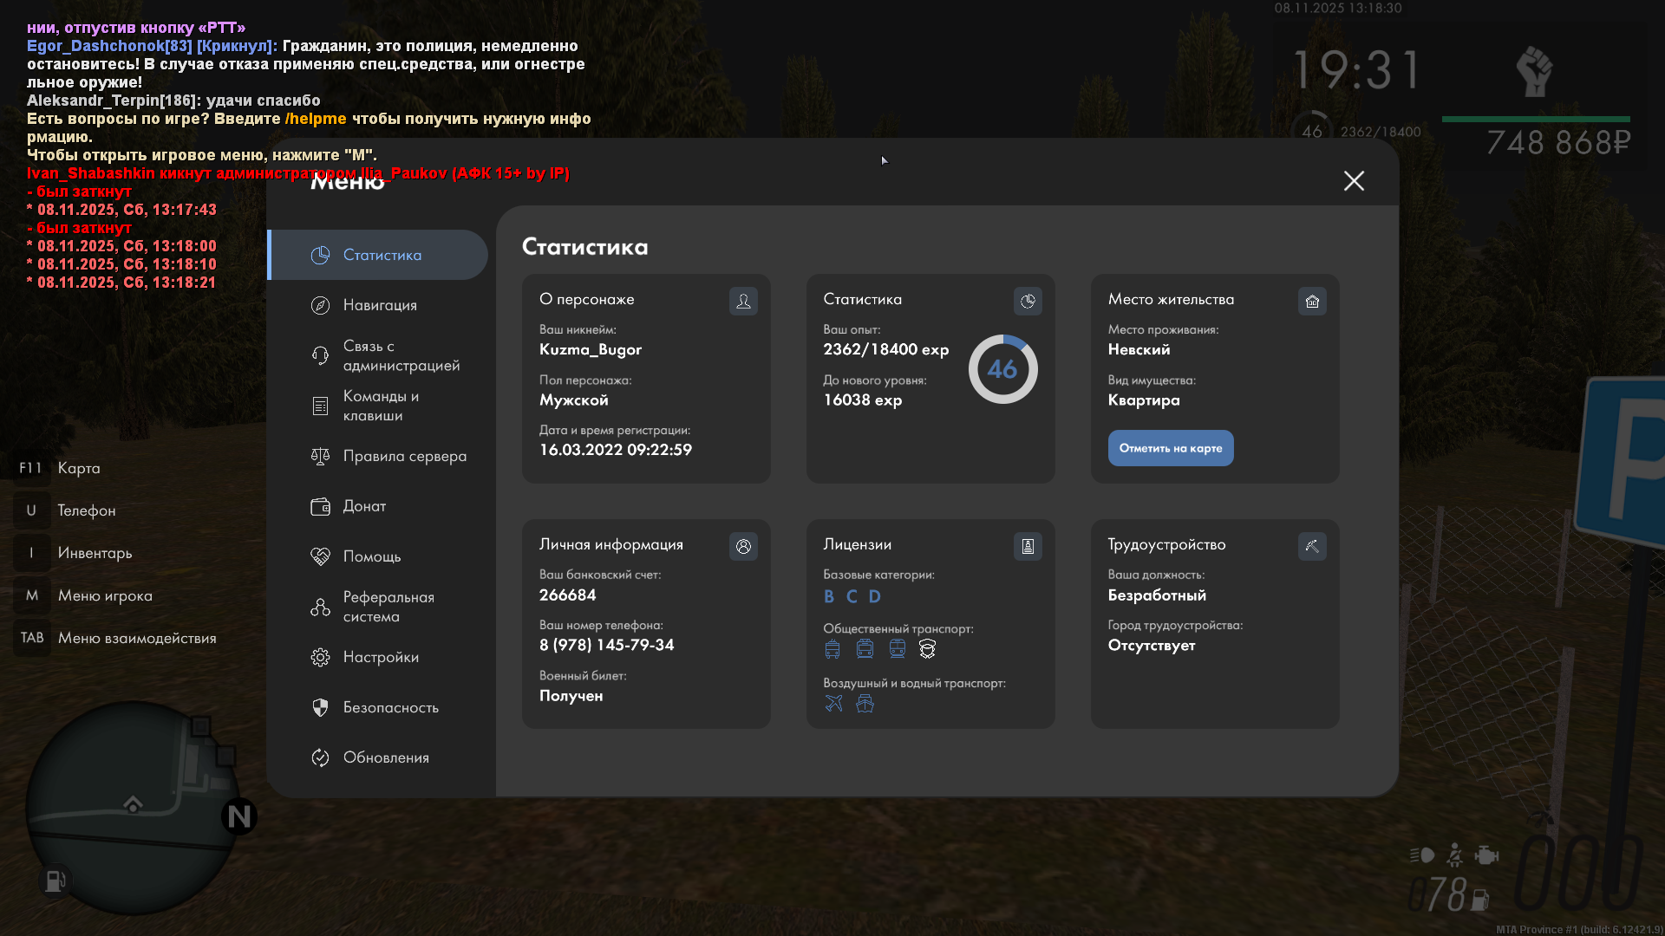Open Связь с администрацией section
This screenshot has height=936, width=1665.
401,355
